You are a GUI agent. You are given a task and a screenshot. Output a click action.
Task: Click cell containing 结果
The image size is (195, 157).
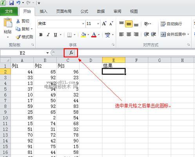click(x=114, y=66)
